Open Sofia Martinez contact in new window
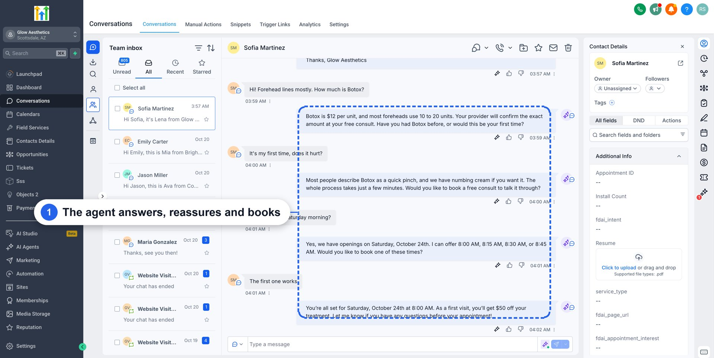The width and height of the screenshot is (714, 358). point(680,63)
